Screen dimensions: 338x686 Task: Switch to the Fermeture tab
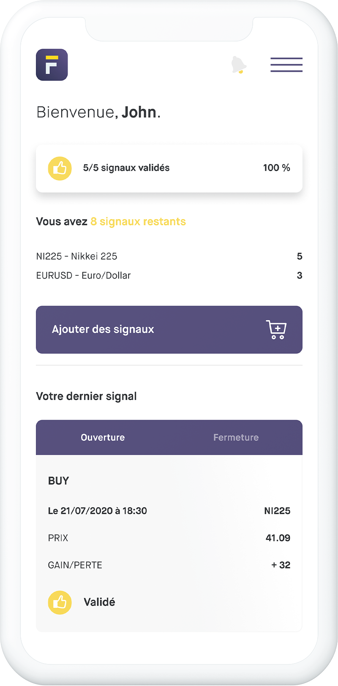click(236, 437)
